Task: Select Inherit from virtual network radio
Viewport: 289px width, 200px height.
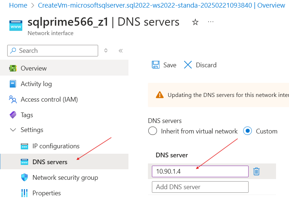Action: (x=153, y=131)
